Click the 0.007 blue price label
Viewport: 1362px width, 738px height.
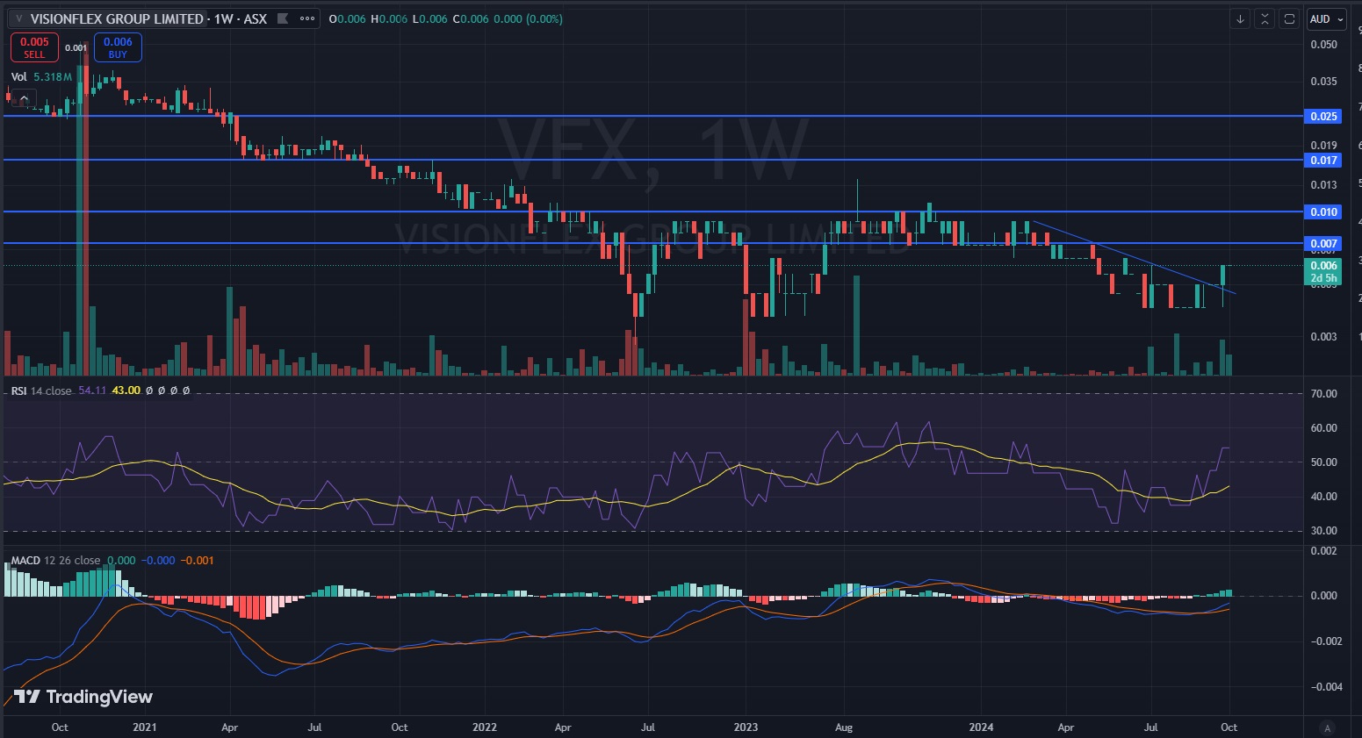click(x=1323, y=243)
